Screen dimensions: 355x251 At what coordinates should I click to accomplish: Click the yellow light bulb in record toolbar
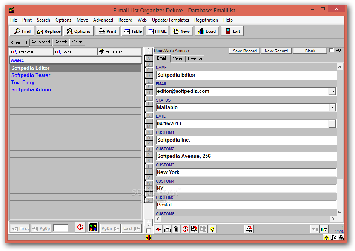tap(212, 229)
